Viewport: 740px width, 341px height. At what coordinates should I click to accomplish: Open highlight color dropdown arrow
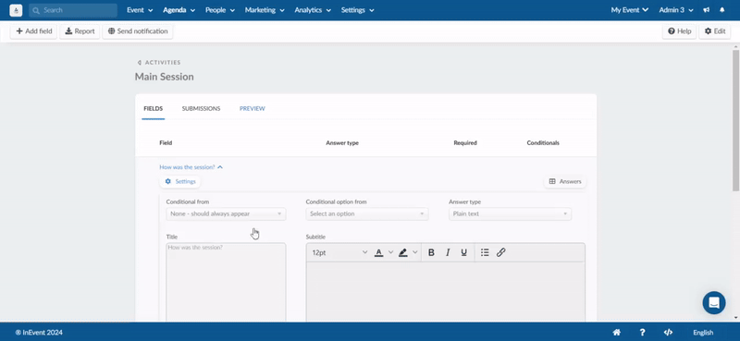(x=414, y=253)
